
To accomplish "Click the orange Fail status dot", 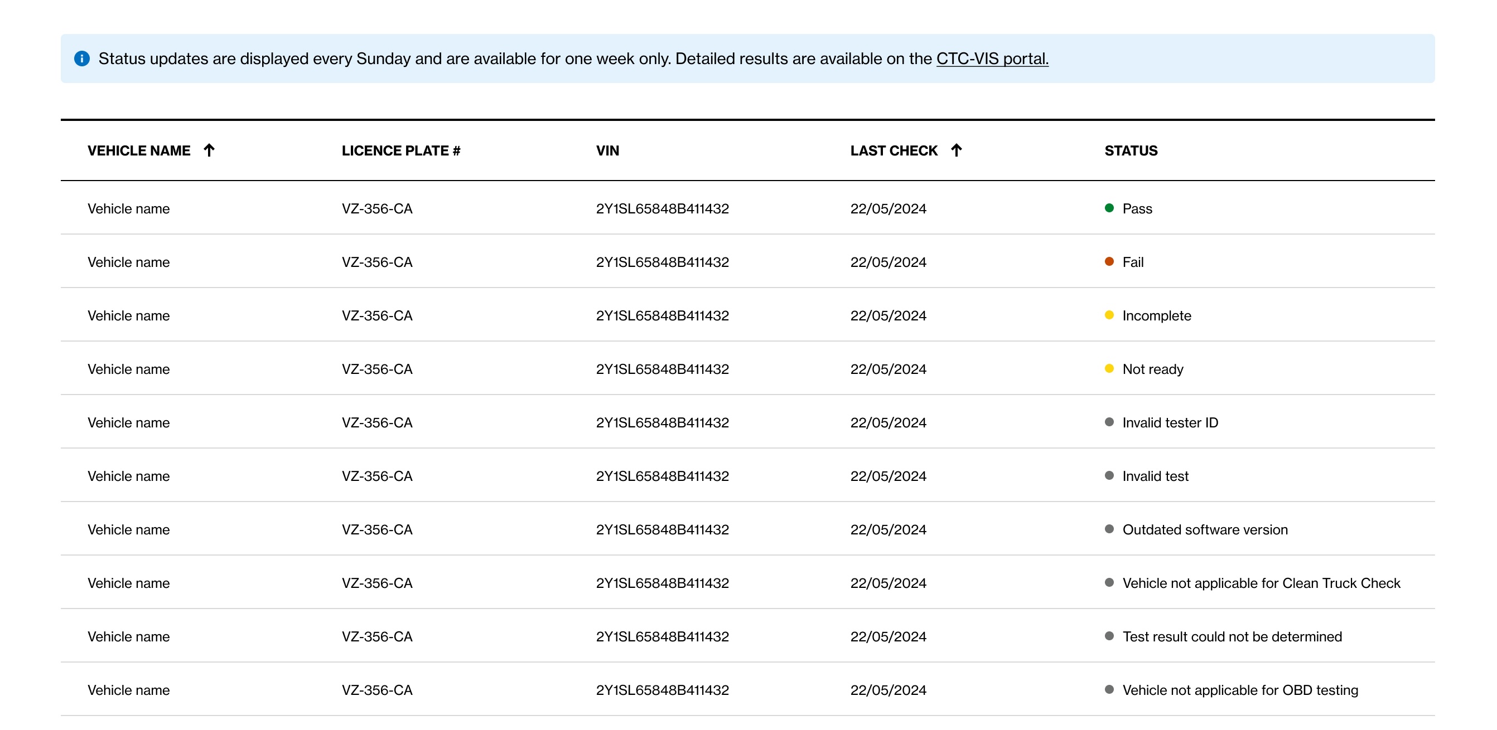I will pyautogui.click(x=1109, y=261).
